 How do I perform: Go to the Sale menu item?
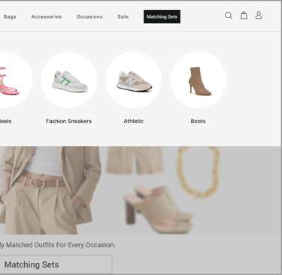click(123, 17)
